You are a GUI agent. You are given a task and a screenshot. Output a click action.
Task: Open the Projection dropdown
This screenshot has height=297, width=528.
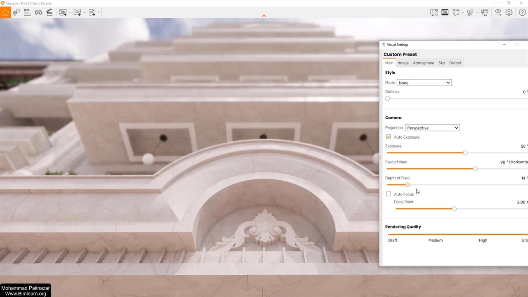click(x=432, y=128)
